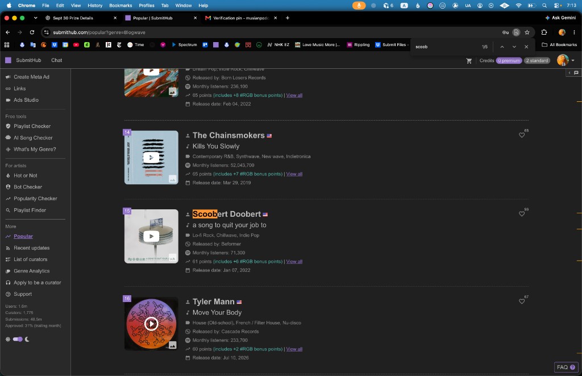View all points for Tyler Mann
The width and height of the screenshot is (582, 376).
click(x=294, y=349)
